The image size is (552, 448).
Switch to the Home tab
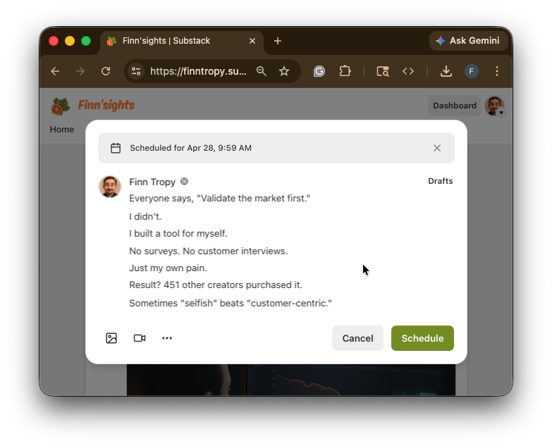(x=62, y=130)
